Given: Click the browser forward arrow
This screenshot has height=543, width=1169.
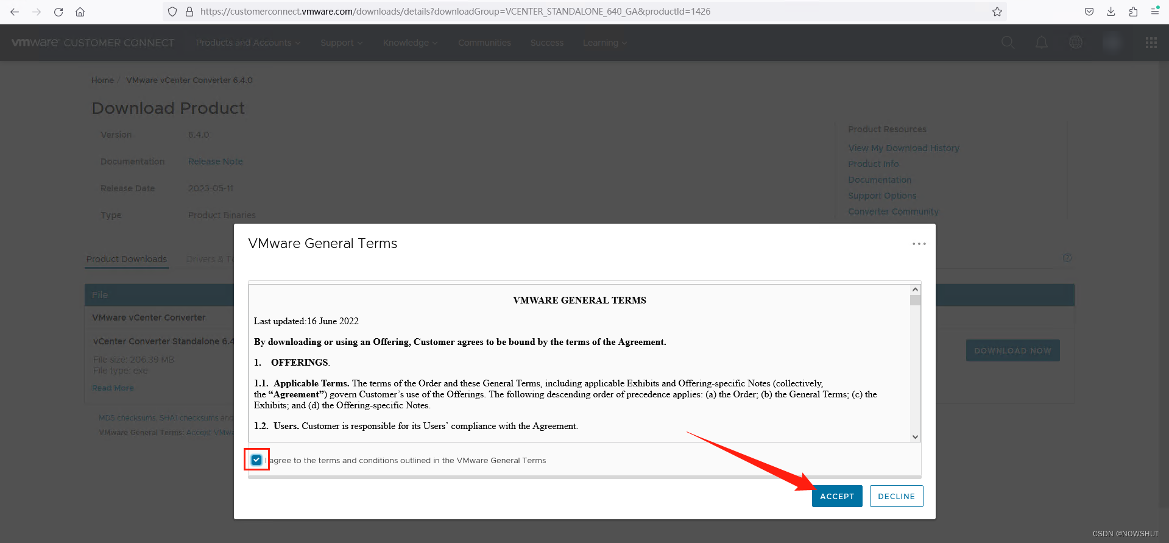Looking at the screenshot, I should pyautogui.click(x=37, y=12).
